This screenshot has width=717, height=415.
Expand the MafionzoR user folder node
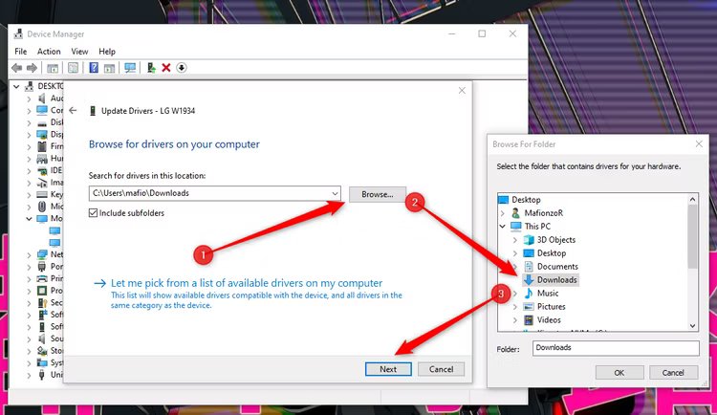coord(503,213)
